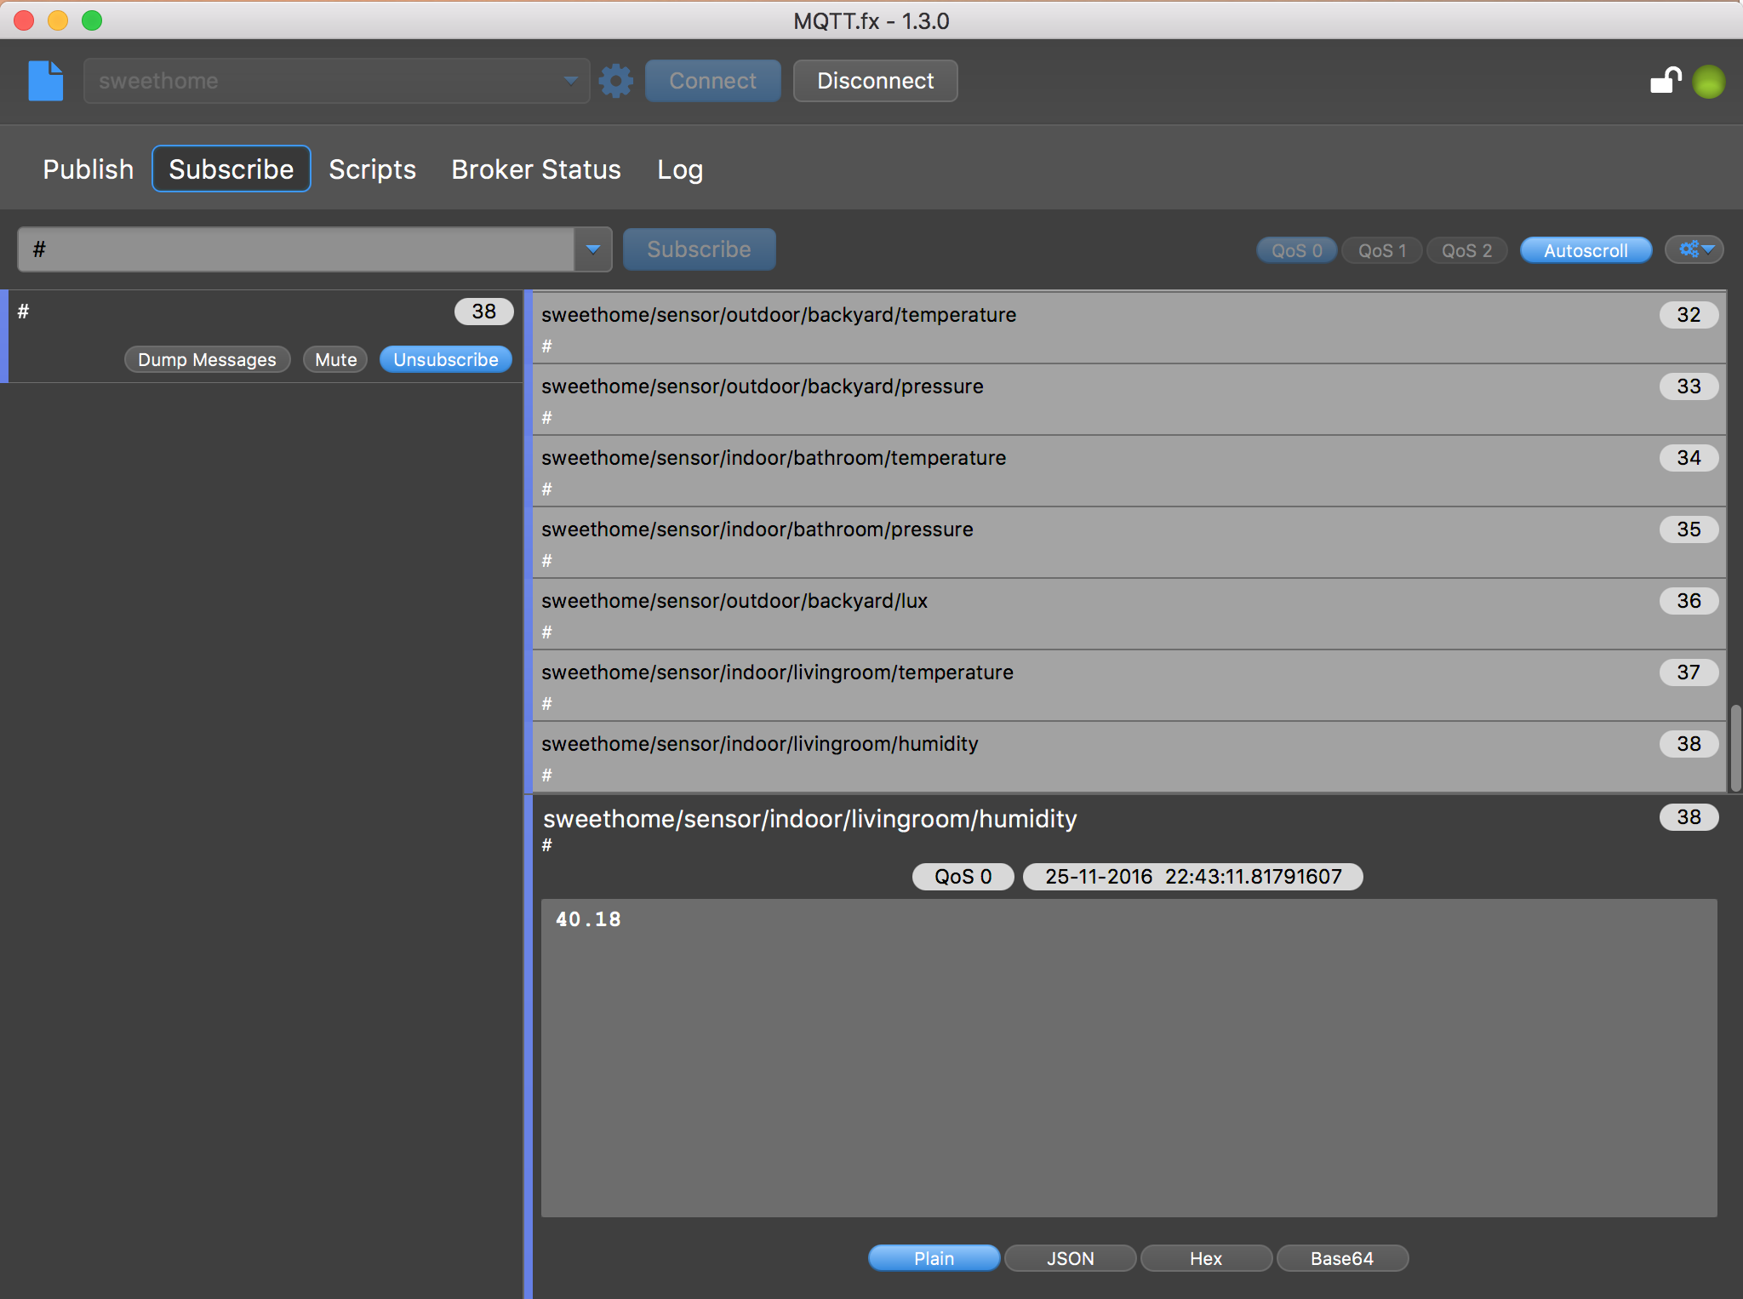Select the sweethome/sensor/outdoor/backyard/pressure message
The width and height of the screenshot is (1743, 1299).
click(1021, 400)
